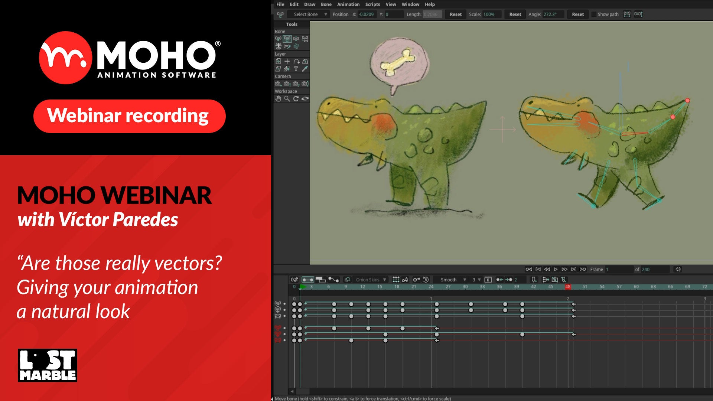
Task: Select the Select Bone tool icon
Action: pyautogui.click(x=278, y=39)
